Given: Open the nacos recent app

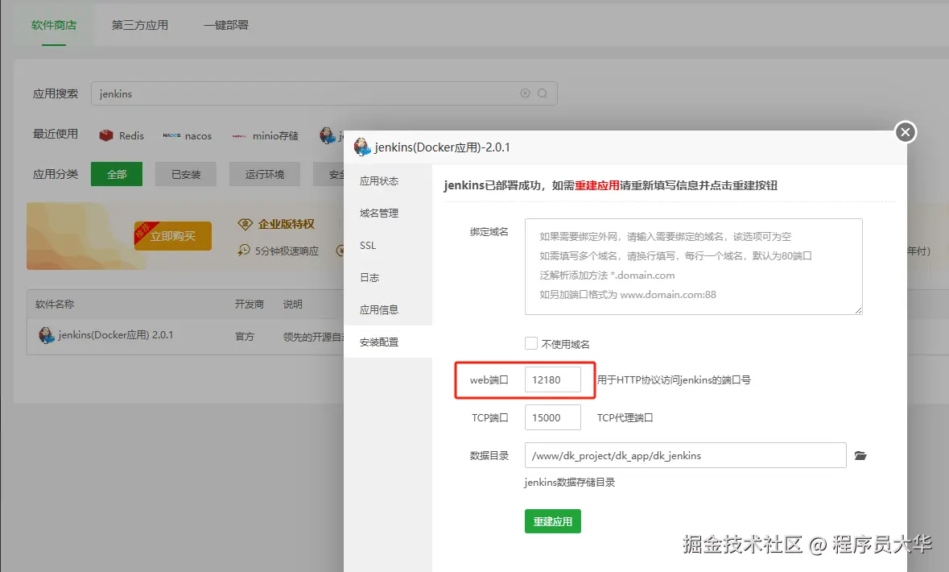Looking at the screenshot, I should 187,135.
